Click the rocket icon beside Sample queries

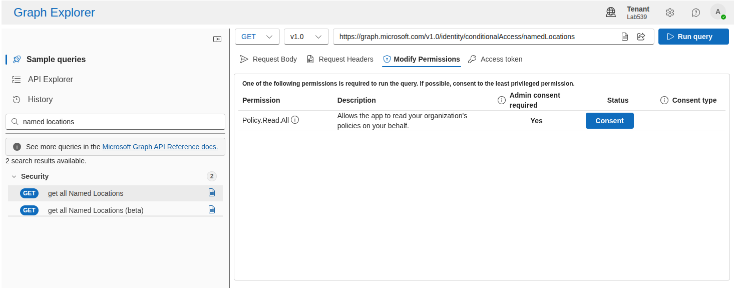(x=17, y=59)
